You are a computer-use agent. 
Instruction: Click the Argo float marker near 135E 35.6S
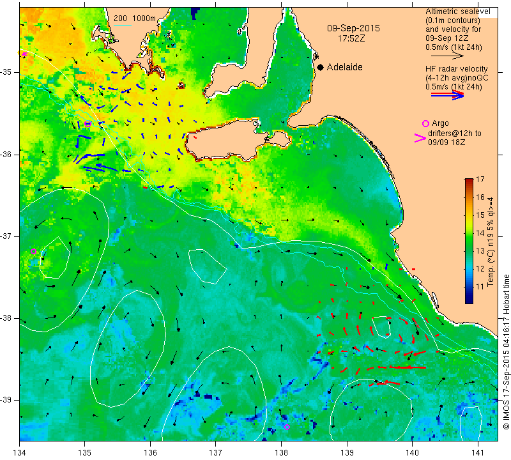click(88, 123)
